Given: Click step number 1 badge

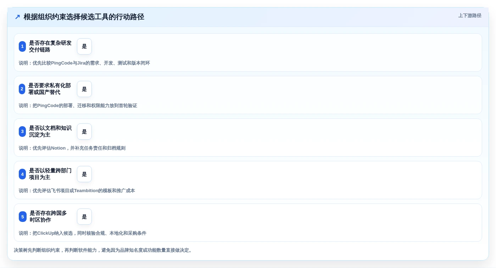Looking at the screenshot, I should (22, 46).
